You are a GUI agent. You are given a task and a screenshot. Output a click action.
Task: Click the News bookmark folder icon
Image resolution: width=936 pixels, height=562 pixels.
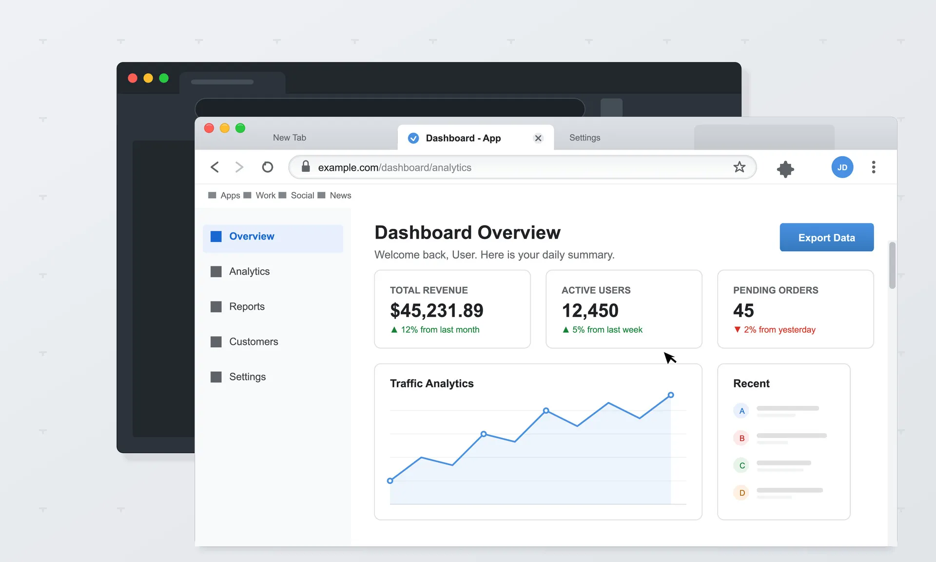[x=321, y=195]
